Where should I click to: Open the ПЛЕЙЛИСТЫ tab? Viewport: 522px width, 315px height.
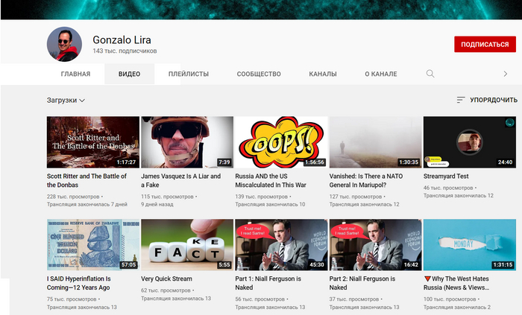coord(189,74)
